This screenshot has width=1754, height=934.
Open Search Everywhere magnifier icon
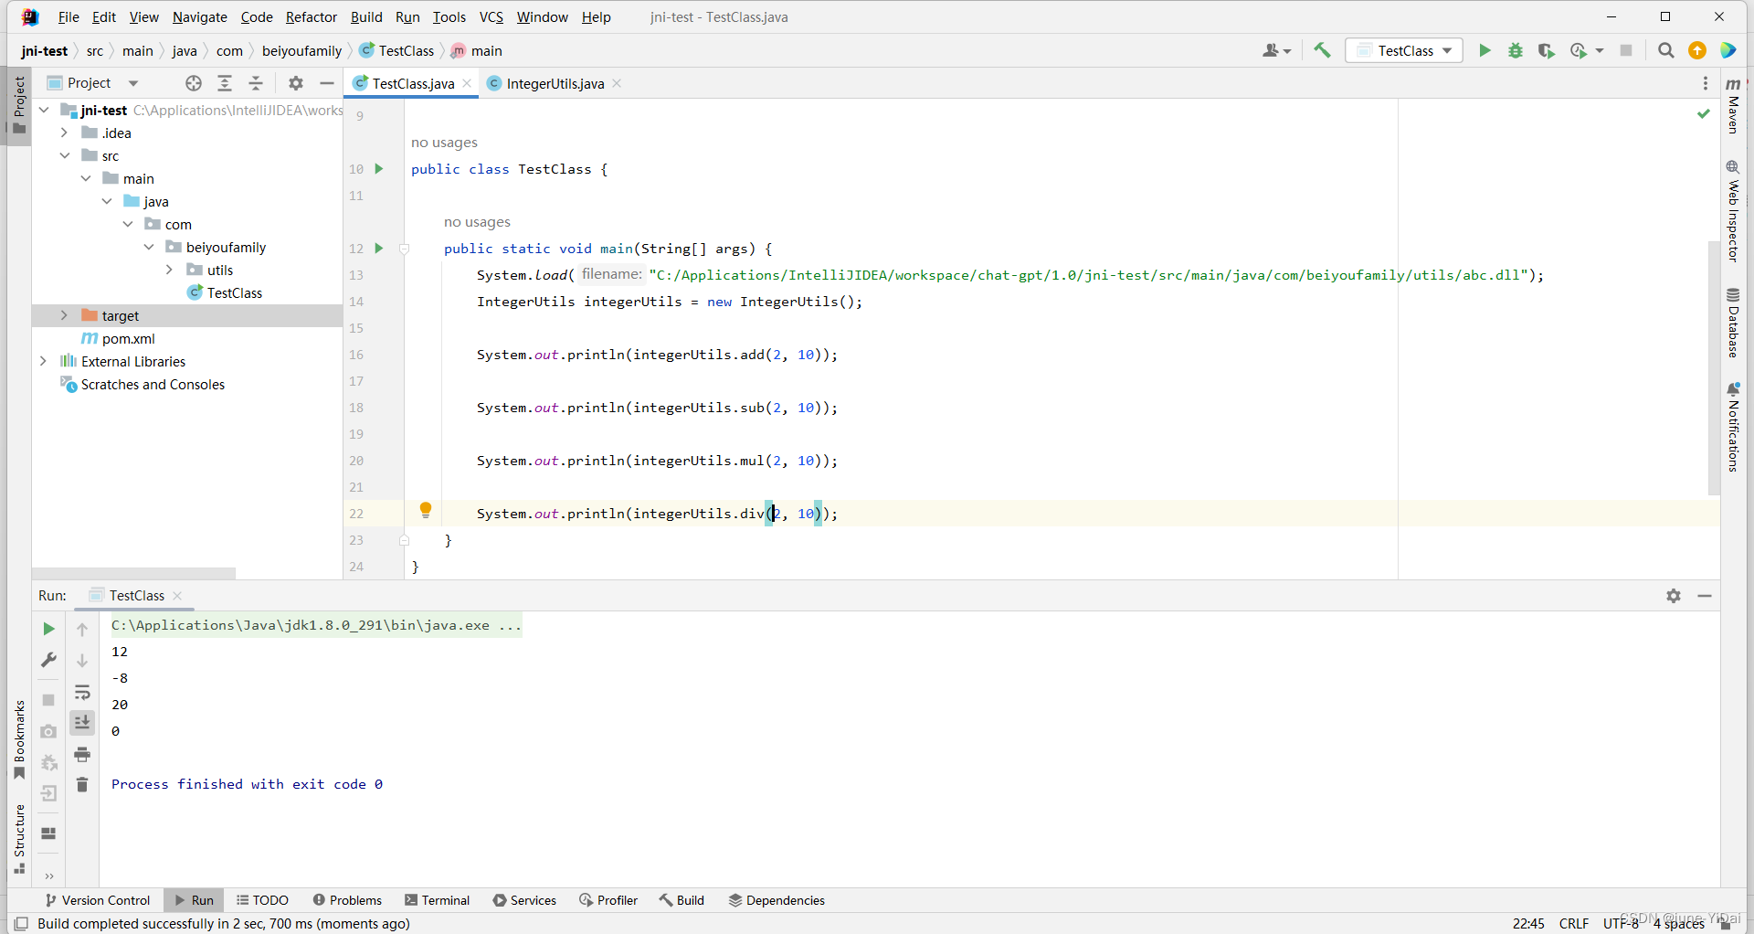point(1665,50)
